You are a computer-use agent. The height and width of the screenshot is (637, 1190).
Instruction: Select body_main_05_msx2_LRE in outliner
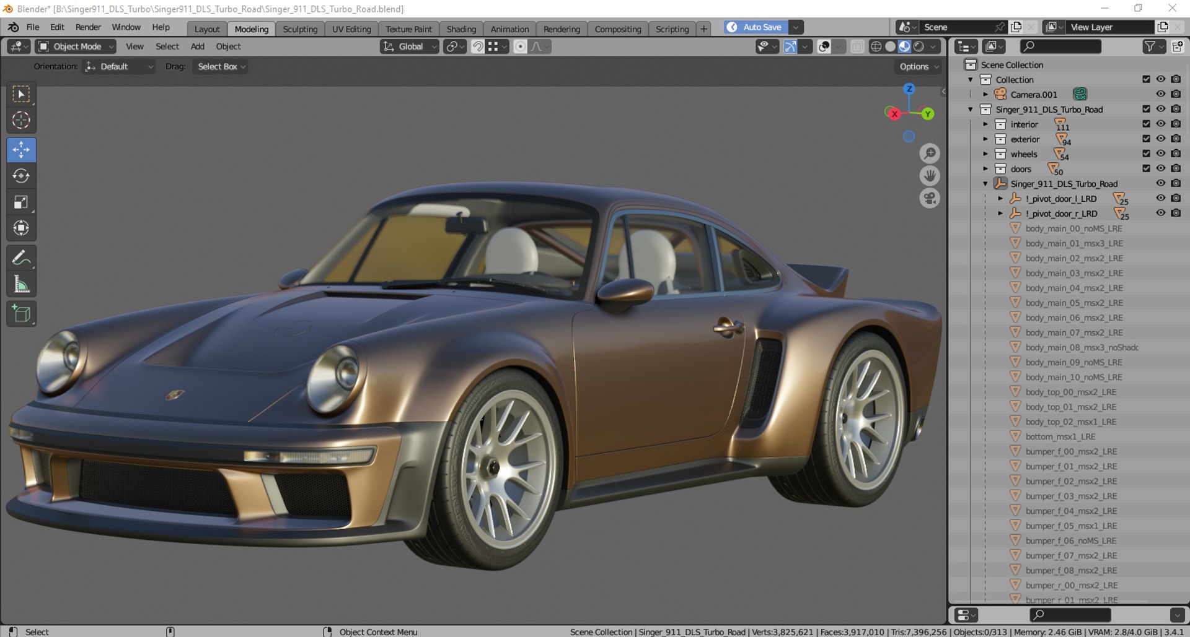(1073, 303)
